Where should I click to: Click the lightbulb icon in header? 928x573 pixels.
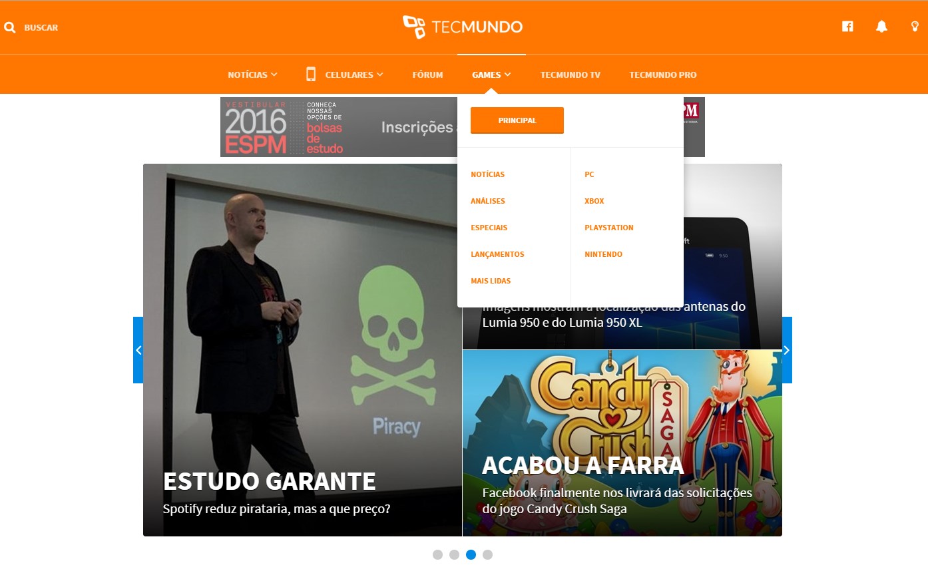coord(915,27)
